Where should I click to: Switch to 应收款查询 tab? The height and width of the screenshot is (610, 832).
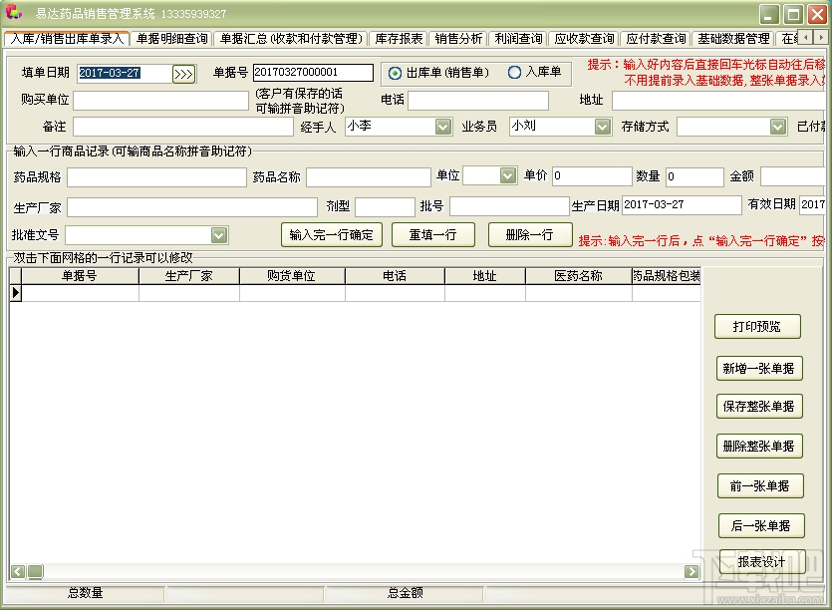(584, 39)
